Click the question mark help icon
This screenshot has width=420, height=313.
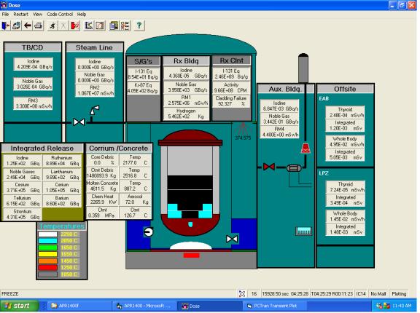tap(139, 25)
